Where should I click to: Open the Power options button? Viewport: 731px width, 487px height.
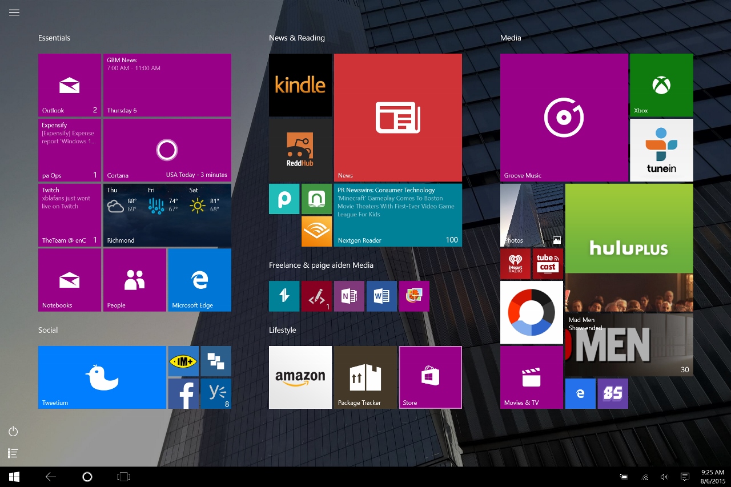pos(13,432)
